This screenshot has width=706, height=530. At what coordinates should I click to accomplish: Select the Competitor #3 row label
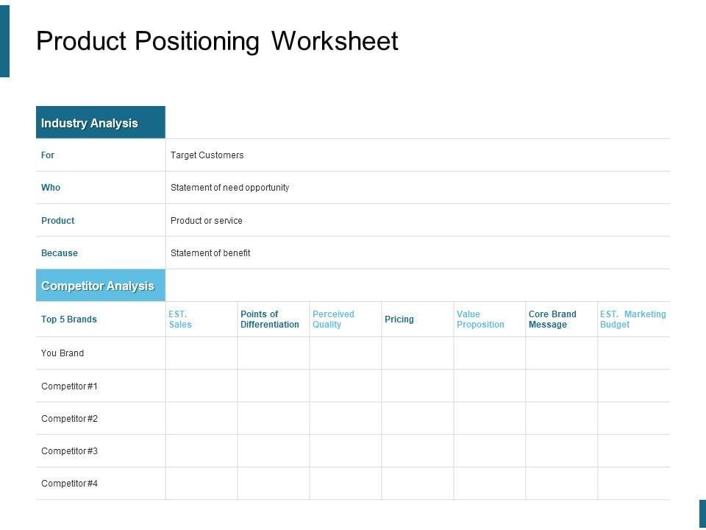[69, 451]
